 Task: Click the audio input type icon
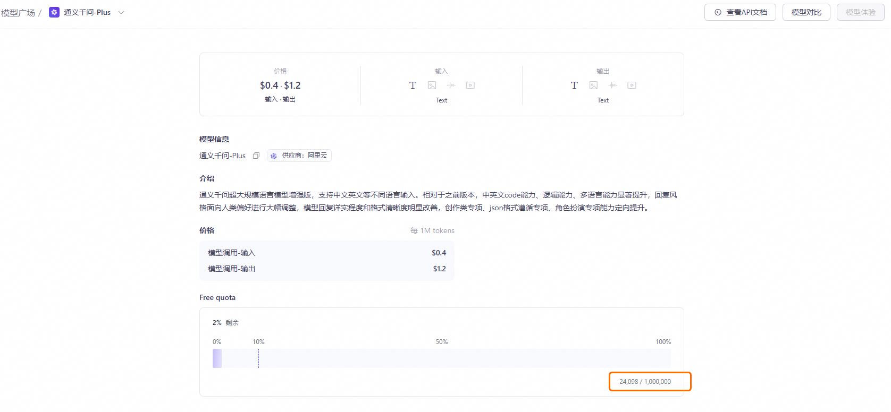click(x=451, y=85)
